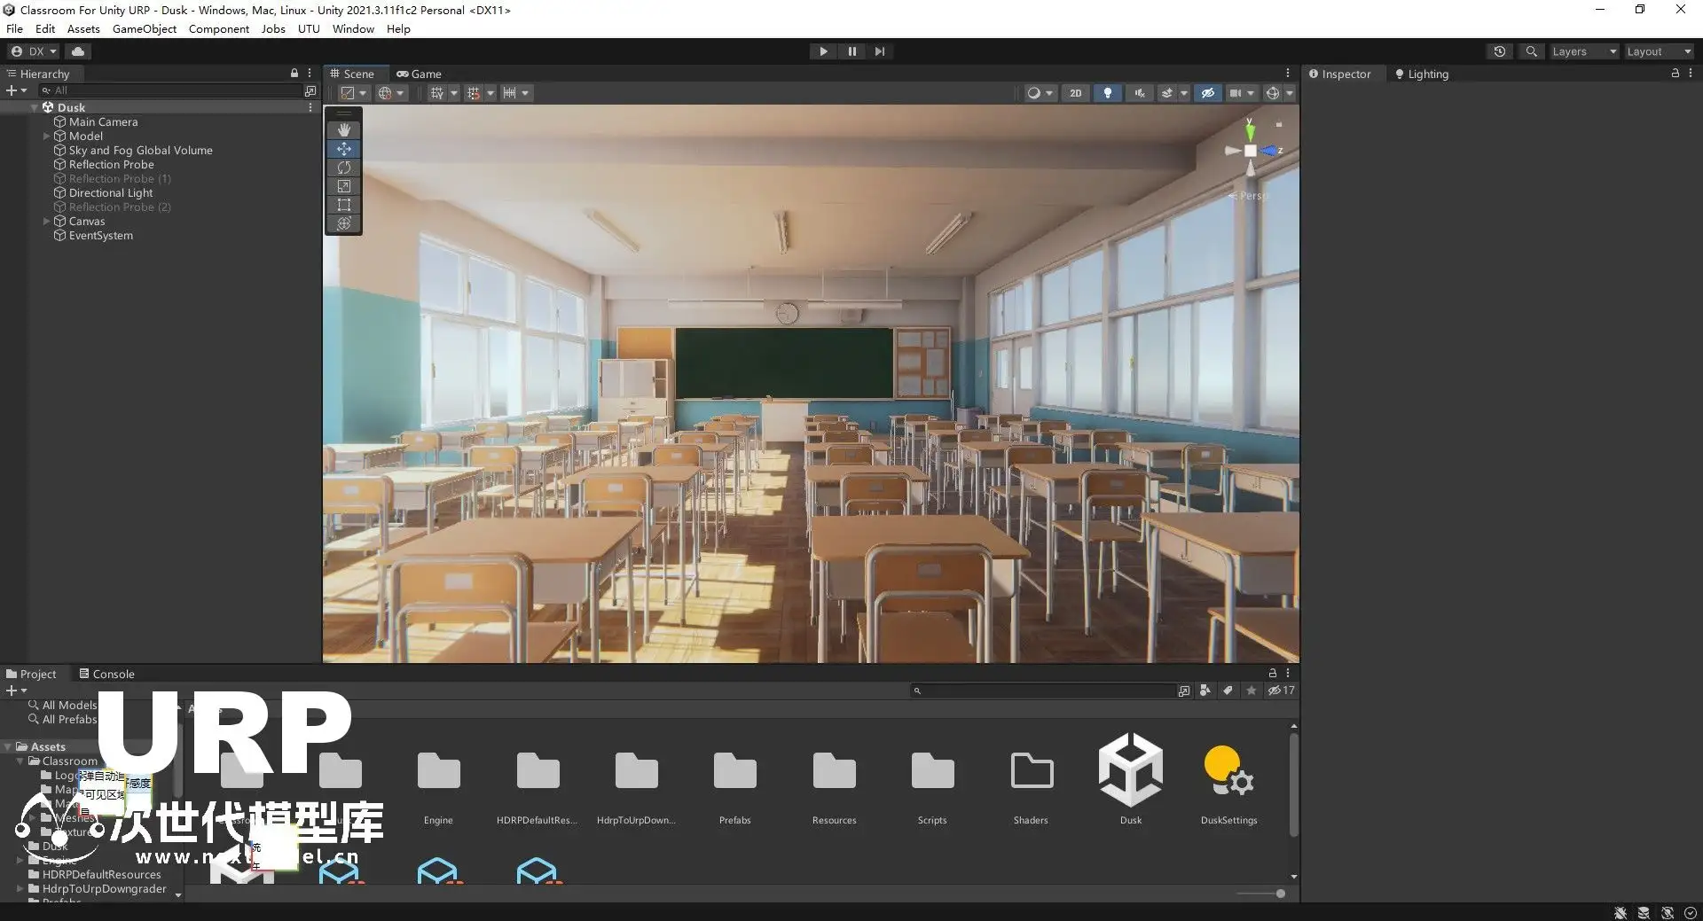Switch to the Lighting tab

[x=1421, y=74]
